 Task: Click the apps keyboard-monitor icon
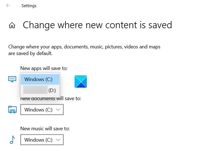(x=12, y=79)
